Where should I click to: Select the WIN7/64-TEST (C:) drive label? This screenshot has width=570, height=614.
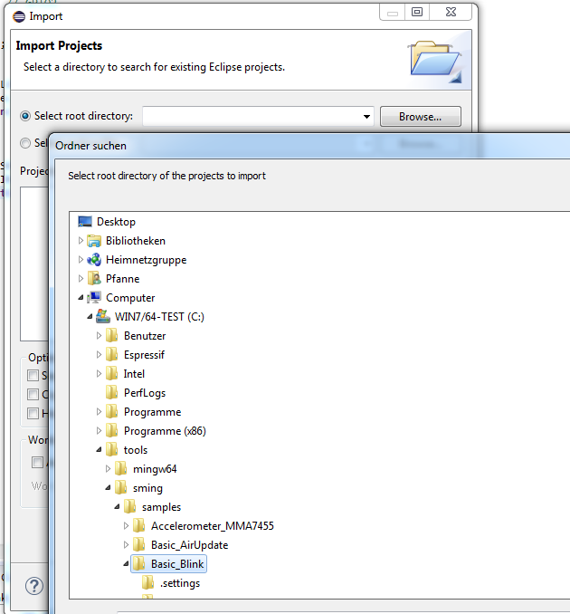(159, 317)
